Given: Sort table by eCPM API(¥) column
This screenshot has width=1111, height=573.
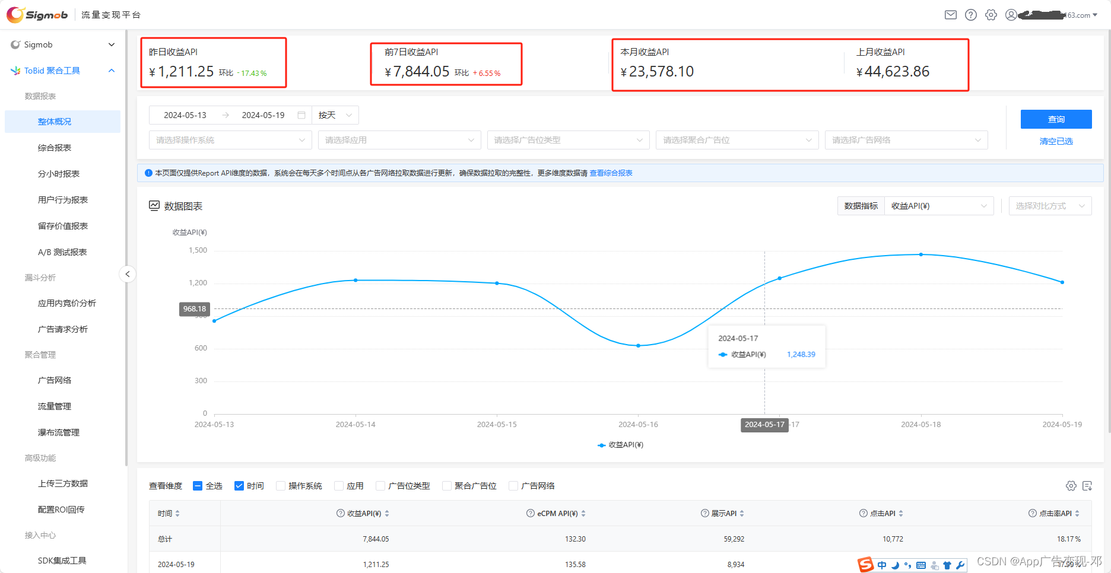Looking at the screenshot, I should 583,514.
